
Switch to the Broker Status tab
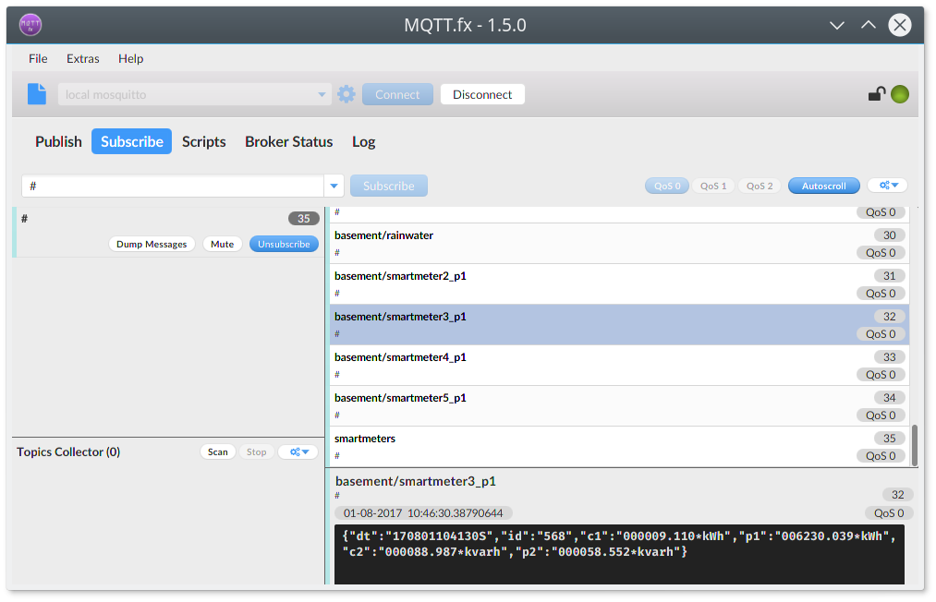click(x=289, y=141)
